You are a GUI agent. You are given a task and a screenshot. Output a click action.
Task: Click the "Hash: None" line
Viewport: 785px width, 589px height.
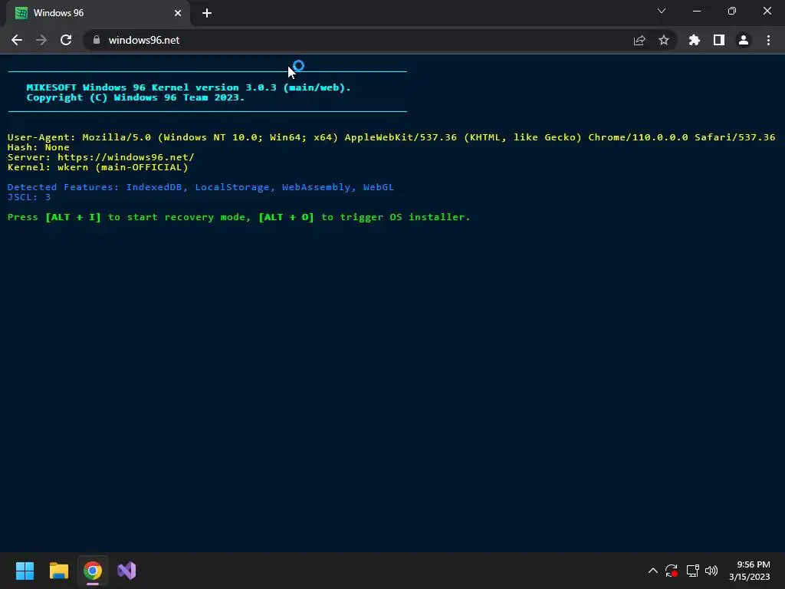pyautogui.click(x=38, y=147)
